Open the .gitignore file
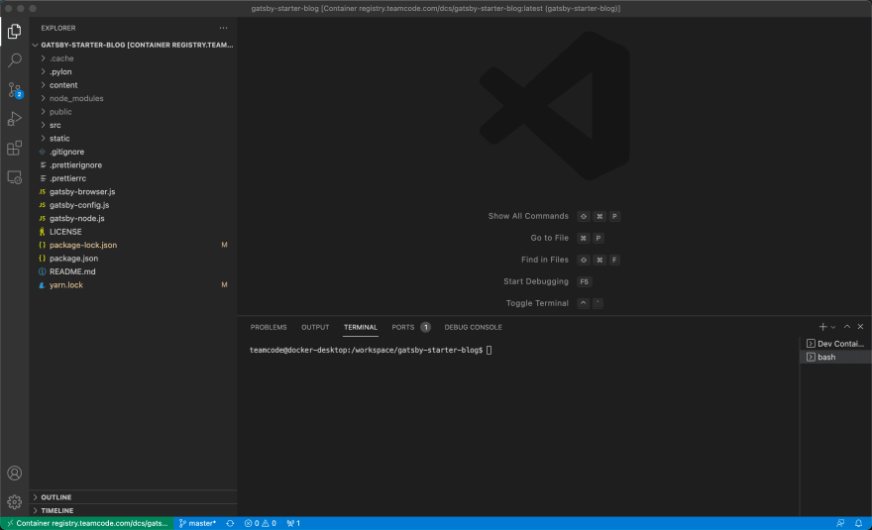The image size is (872, 530). click(x=134, y=152)
